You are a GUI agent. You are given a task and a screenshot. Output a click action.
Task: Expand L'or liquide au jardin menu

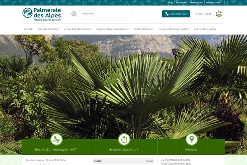tap(206, 29)
